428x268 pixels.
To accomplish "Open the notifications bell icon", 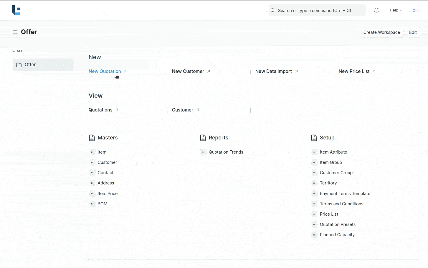I will coord(376,11).
